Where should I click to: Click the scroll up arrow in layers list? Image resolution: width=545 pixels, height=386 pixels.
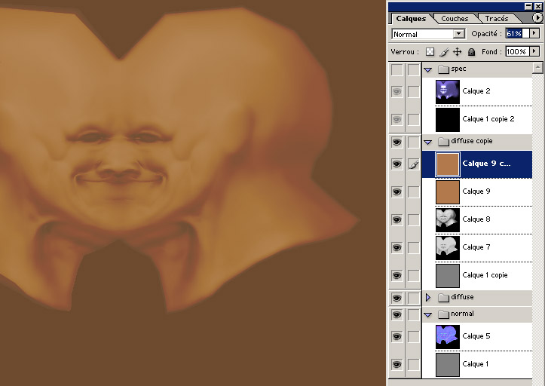coord(537,67)
